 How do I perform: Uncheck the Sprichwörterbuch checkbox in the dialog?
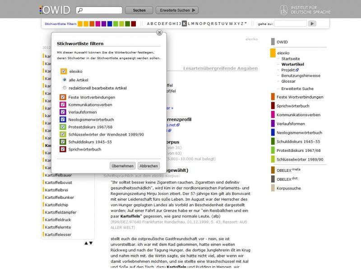click(x=63, y=149)
